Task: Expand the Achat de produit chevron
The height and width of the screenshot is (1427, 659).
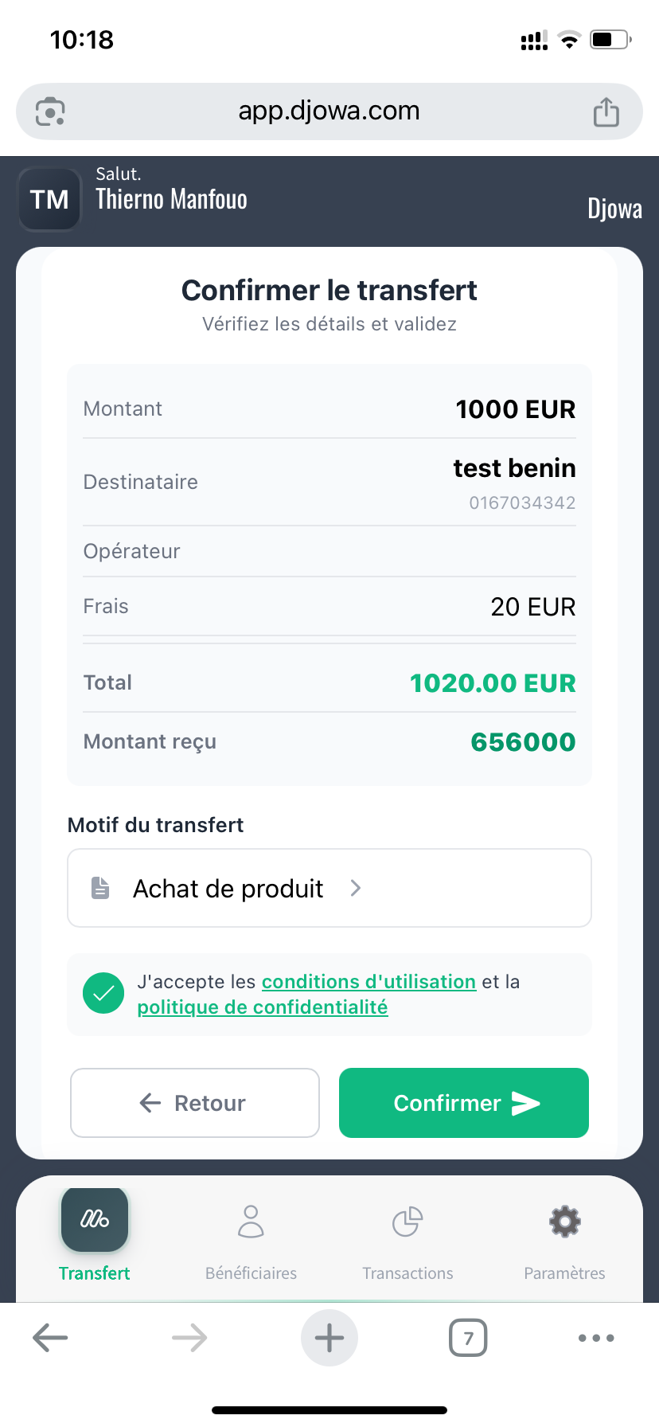Action: (356, 888)
